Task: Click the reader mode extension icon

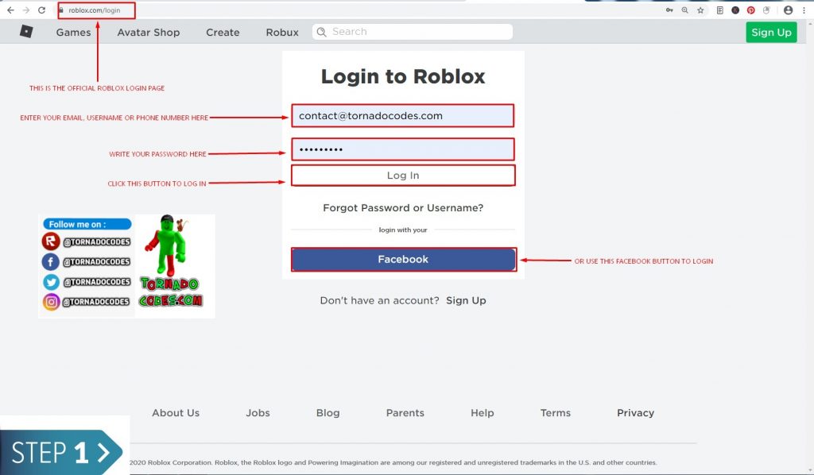Action: tap(719, 10)
